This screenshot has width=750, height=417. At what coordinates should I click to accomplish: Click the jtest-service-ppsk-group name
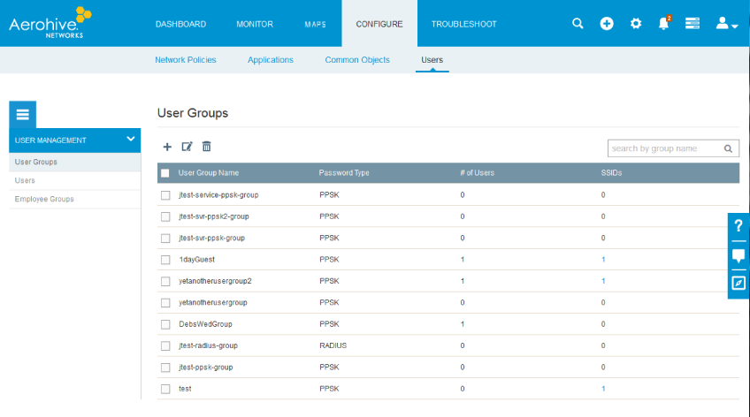pos(218,195)
